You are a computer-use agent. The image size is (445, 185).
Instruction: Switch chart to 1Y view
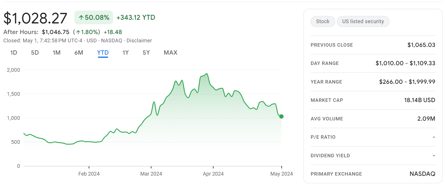[126, 53]
